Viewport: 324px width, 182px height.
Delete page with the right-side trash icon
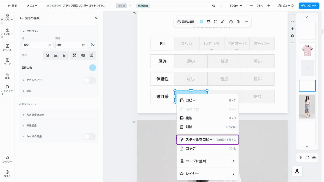coord(292,36)
